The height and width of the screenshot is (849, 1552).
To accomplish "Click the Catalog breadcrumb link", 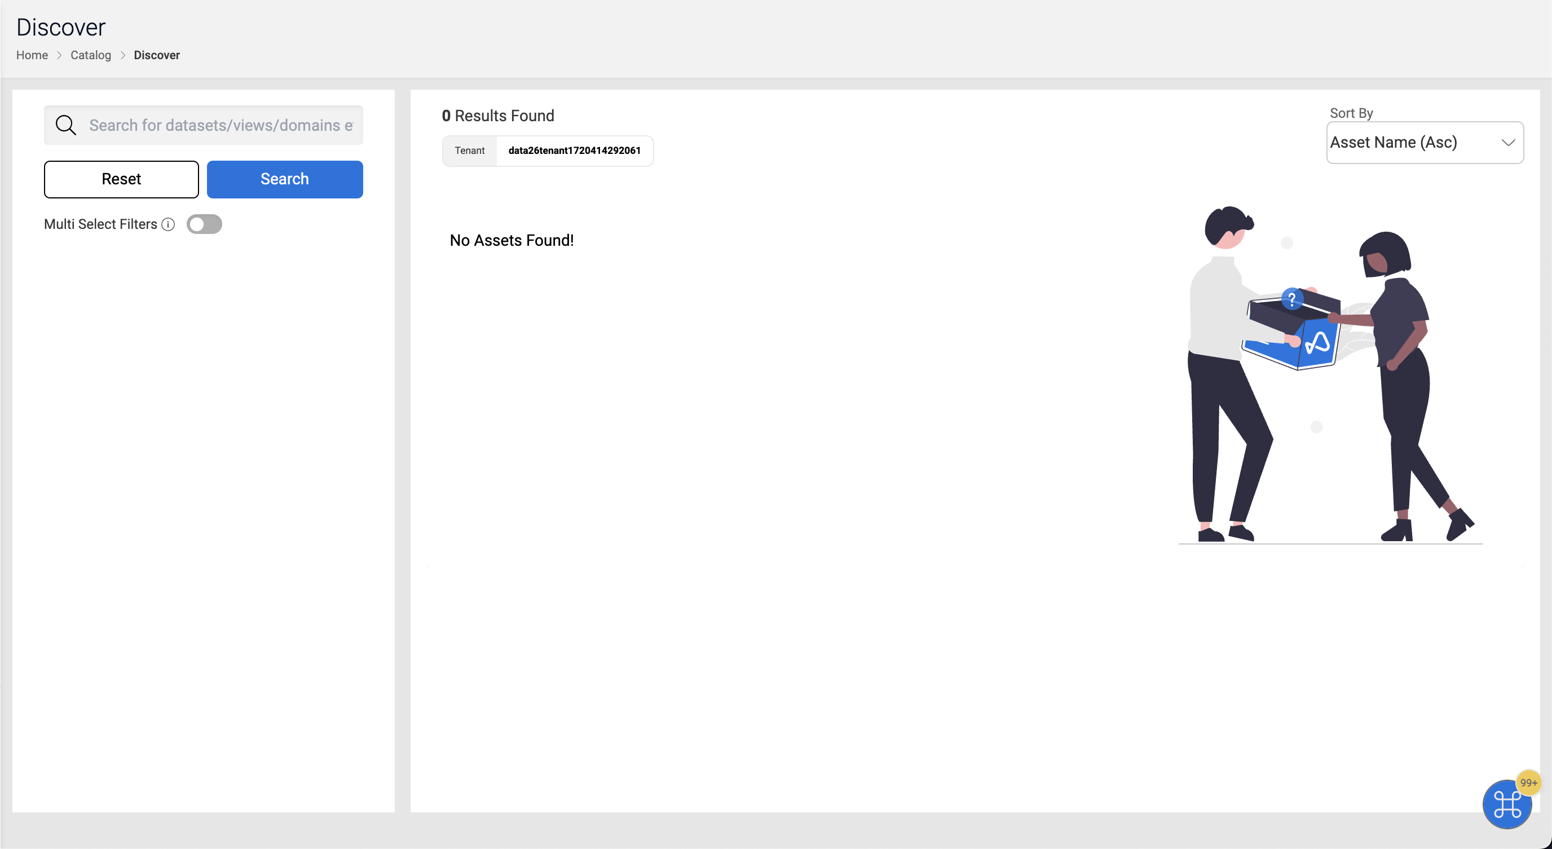I will 90,55.
